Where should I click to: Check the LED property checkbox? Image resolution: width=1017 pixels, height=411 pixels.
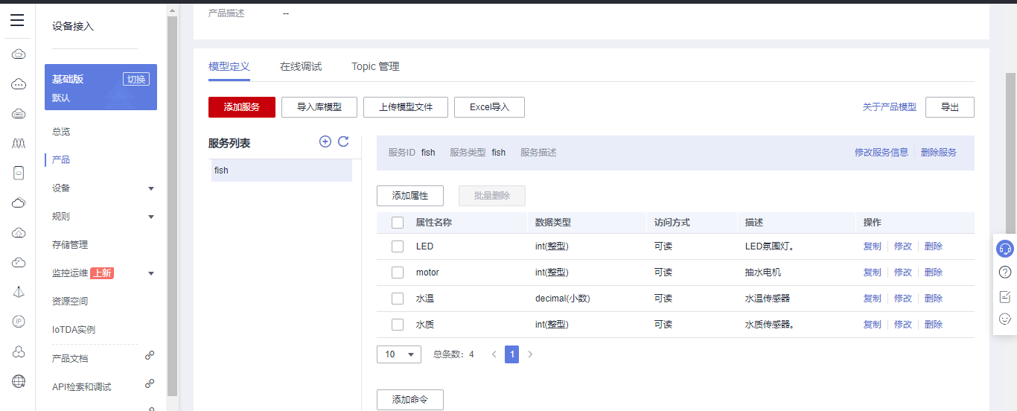(x=398, y=246)
